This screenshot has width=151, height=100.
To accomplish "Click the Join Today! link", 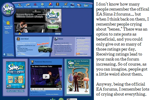I will 21,54.
